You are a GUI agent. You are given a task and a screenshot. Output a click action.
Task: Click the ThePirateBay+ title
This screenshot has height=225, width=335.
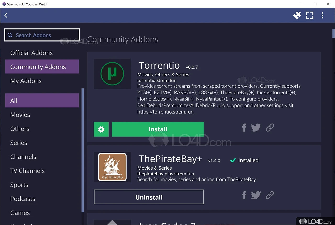tap(170, 159)
